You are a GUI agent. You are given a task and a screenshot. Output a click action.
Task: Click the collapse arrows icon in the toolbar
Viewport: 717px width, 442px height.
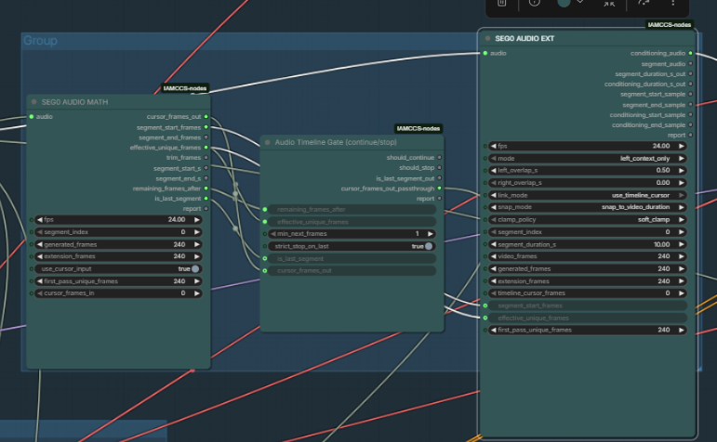coord(609,4)
